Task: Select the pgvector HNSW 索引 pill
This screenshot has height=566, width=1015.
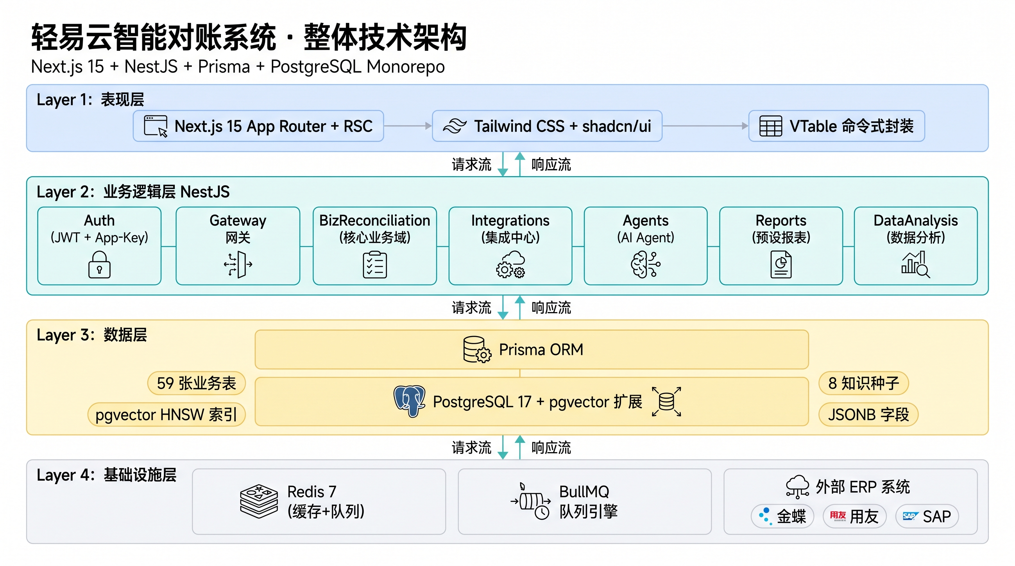Action: pos(166,415)
